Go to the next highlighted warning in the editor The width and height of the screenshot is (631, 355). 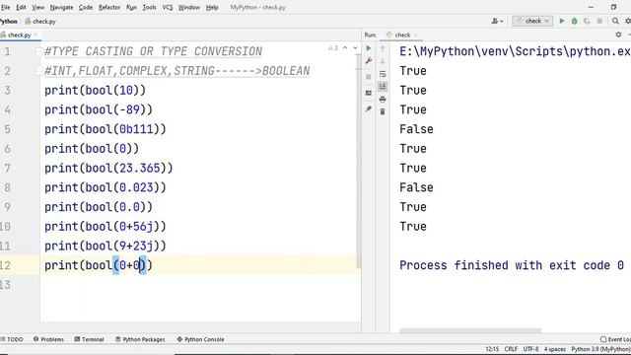[x=355, y=48]
